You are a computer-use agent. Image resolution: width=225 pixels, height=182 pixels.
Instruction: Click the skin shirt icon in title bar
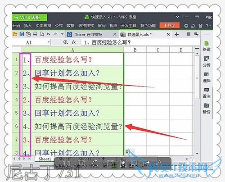click(200, 26)
